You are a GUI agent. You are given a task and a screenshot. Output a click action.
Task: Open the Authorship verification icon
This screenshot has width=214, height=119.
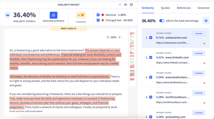(x=53, y=15)
